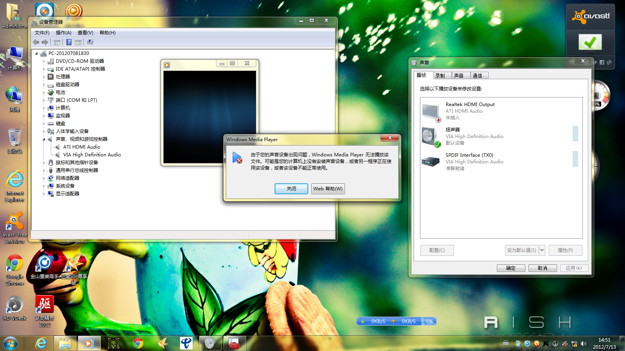Image resolution: width=625 pixels, height=351 pixels.
Task: Click show/hide action pane toolbar icon
Action: click(78, 42)
